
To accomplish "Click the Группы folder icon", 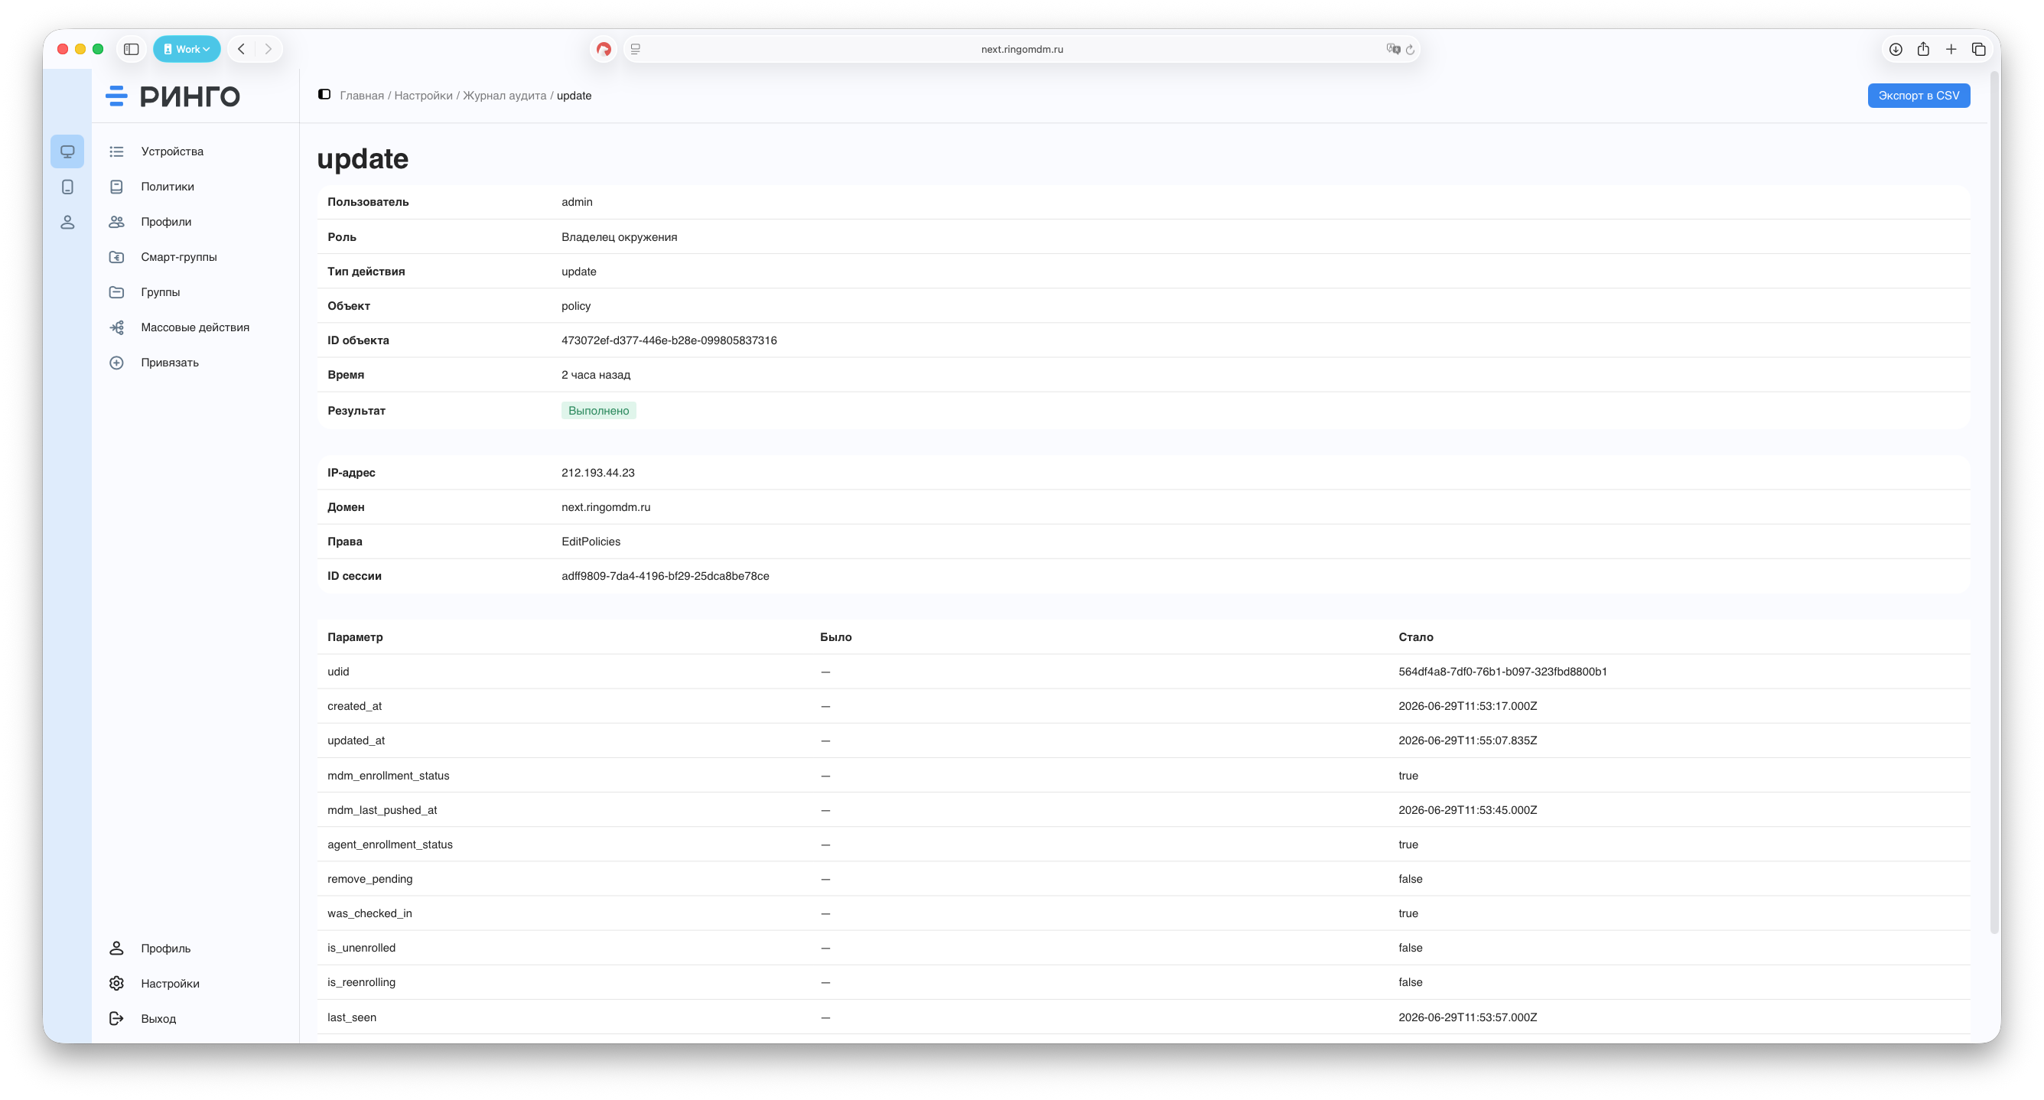I will click(x=116, y=292).
